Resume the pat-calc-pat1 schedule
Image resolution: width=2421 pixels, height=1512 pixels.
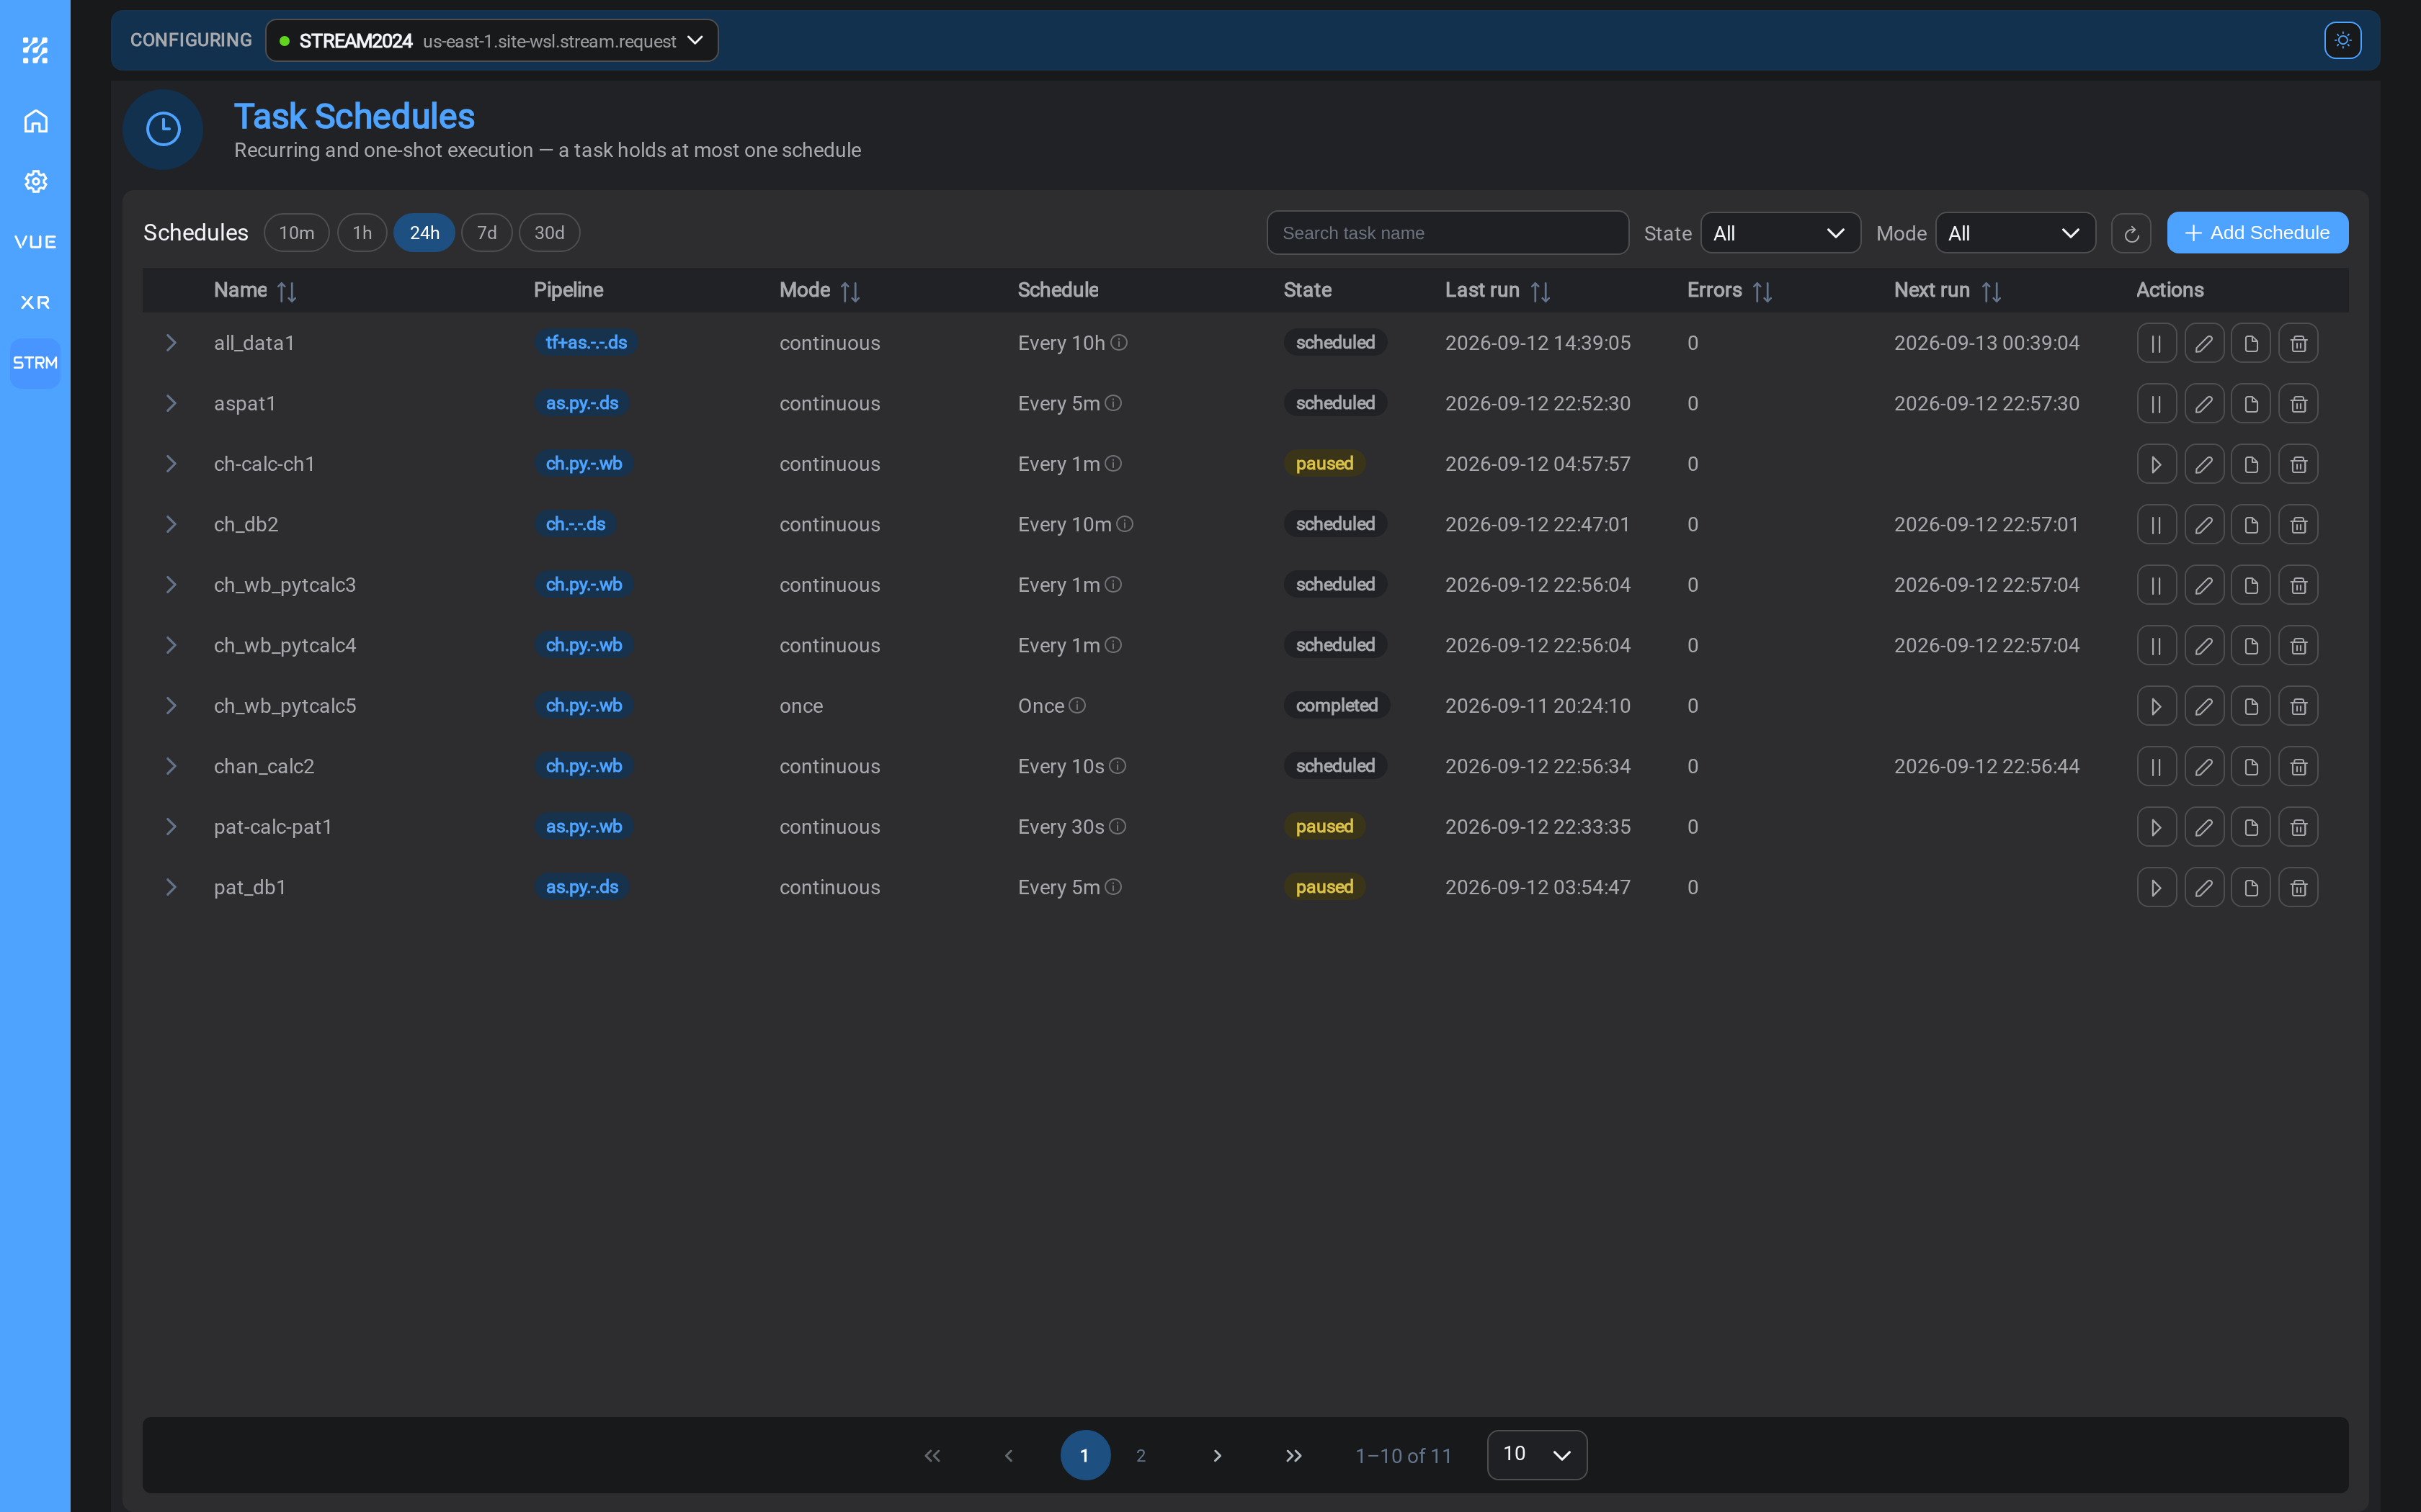point(2156,827)
